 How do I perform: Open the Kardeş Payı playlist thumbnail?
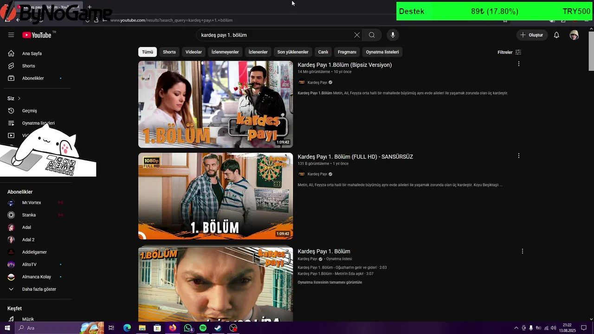click(215, 284)
